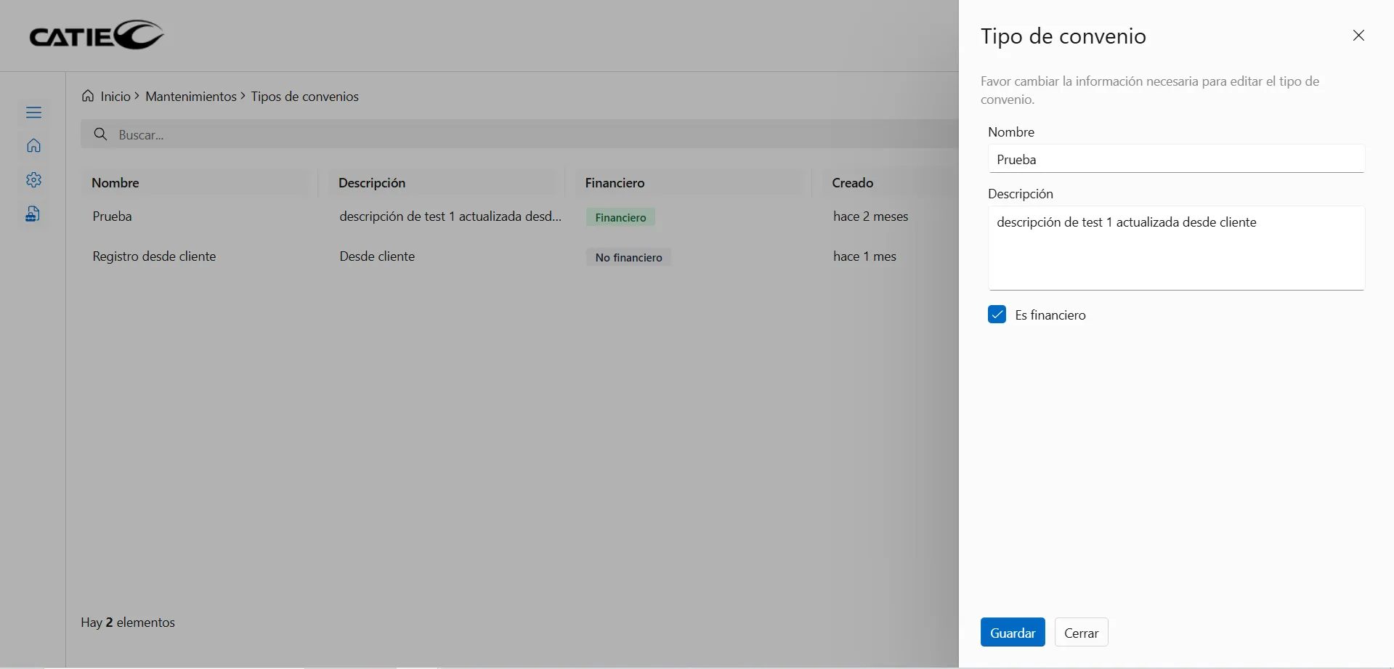The width and height of the screenshot is (1394, 669).
Task: Click the search magnifier icon
Action: coord(101,134)
